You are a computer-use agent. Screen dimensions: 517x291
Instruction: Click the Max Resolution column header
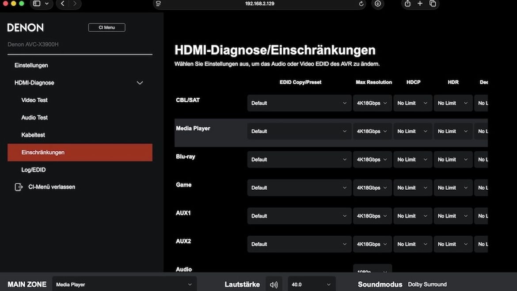pyautogui.click(x=373, y=82)
